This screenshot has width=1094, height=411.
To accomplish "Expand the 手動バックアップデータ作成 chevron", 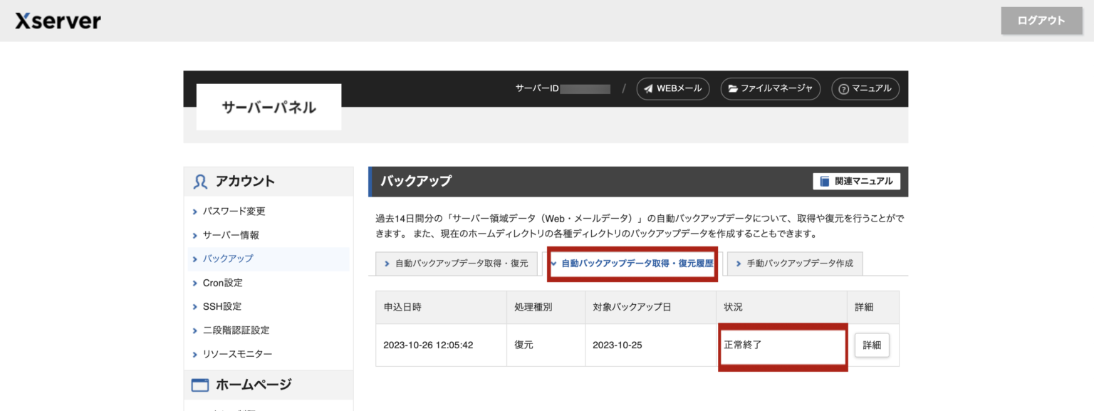I will click(738, 263).
